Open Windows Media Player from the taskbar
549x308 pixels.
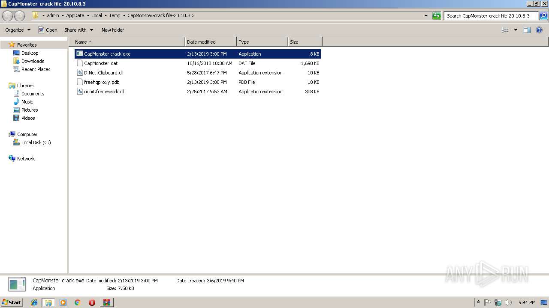tap(63, 302)
